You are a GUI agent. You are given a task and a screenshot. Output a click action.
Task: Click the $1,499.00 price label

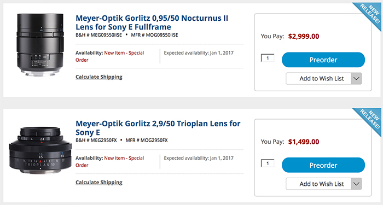click(x=304, y=142)
